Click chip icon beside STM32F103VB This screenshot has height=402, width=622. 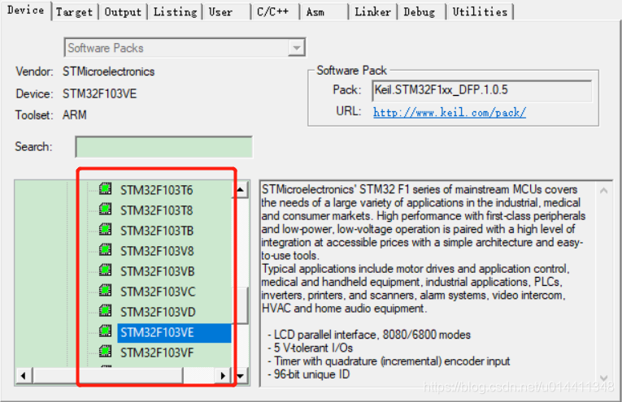[105, 270]
